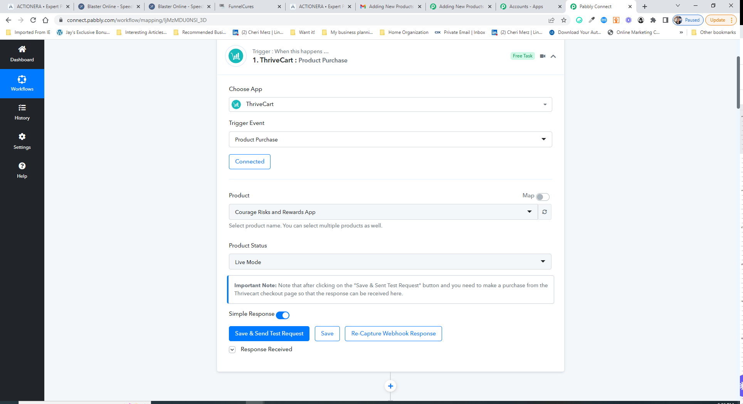Switch to the Gmail Adding New Products tab
The height and width of the screenshot is (404, 743).
point(391,7)
